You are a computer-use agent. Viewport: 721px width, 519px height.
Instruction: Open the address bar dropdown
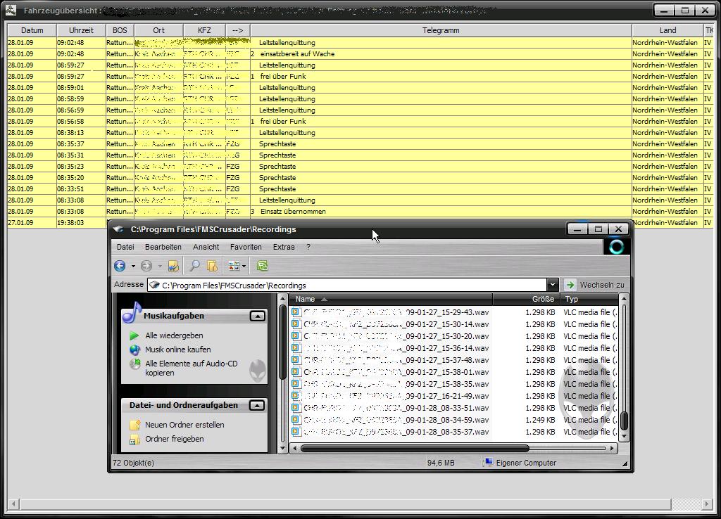tap(553, 285)
